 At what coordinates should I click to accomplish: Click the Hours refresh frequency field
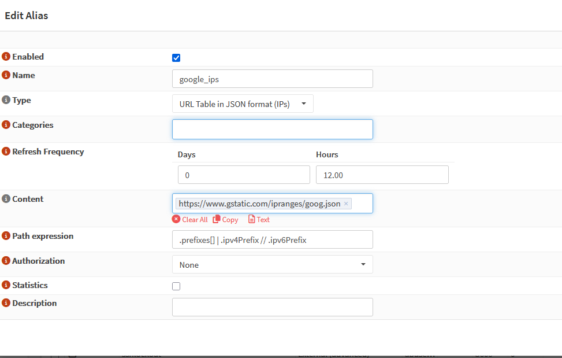(382, 175)
